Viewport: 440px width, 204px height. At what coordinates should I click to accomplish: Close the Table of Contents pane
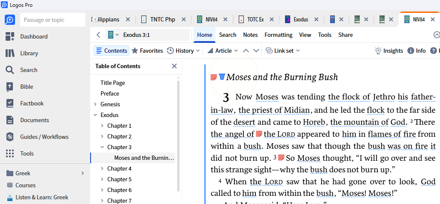pos(174,66)
